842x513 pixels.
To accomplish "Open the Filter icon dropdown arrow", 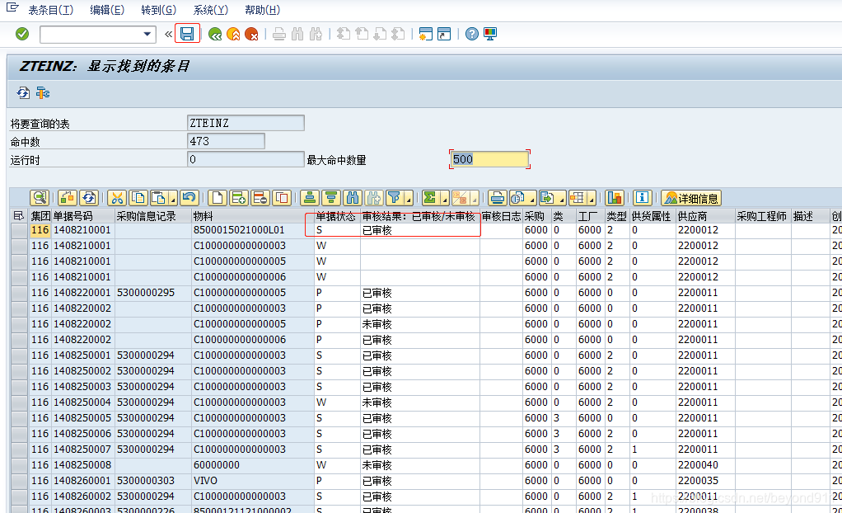I will click(409, 199).
